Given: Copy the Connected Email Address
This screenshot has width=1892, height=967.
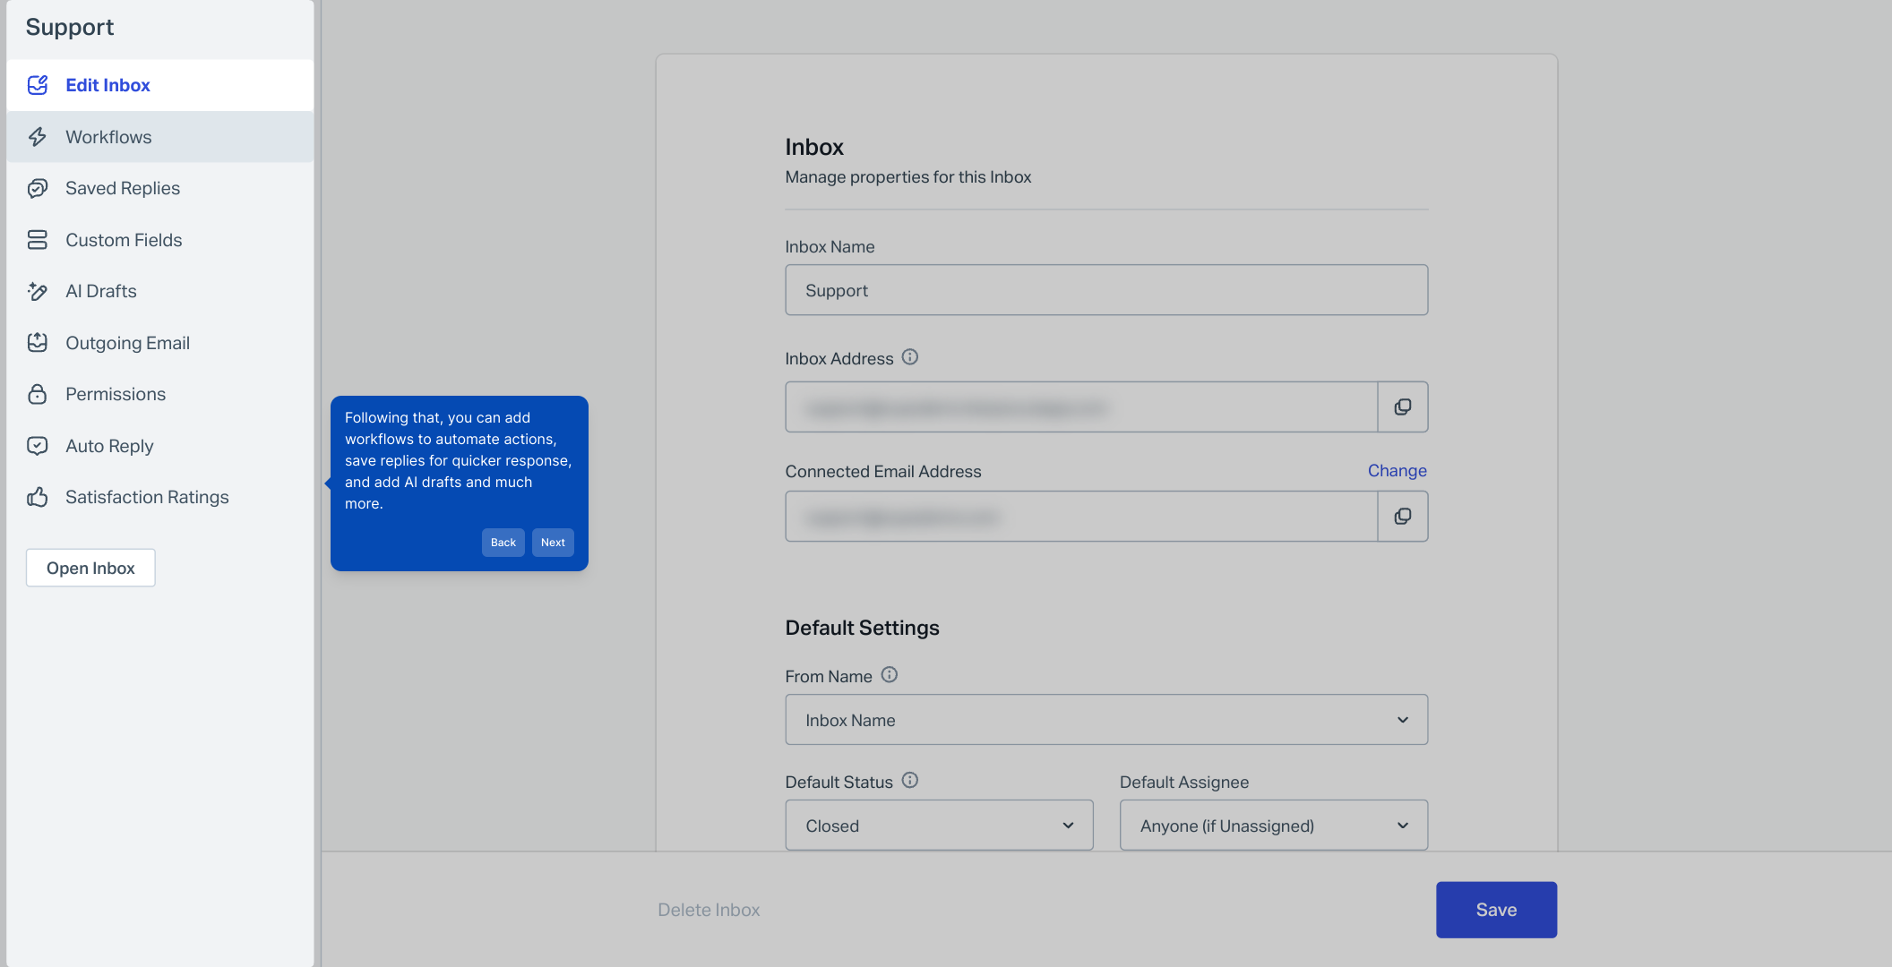Looking at the screenshot, I should (x=1403, y=517).
